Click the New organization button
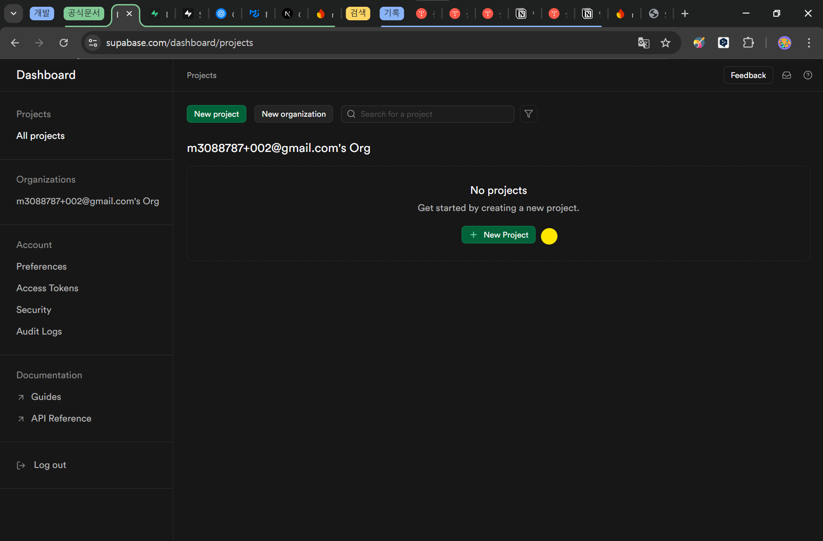 [x=294, y=114]
